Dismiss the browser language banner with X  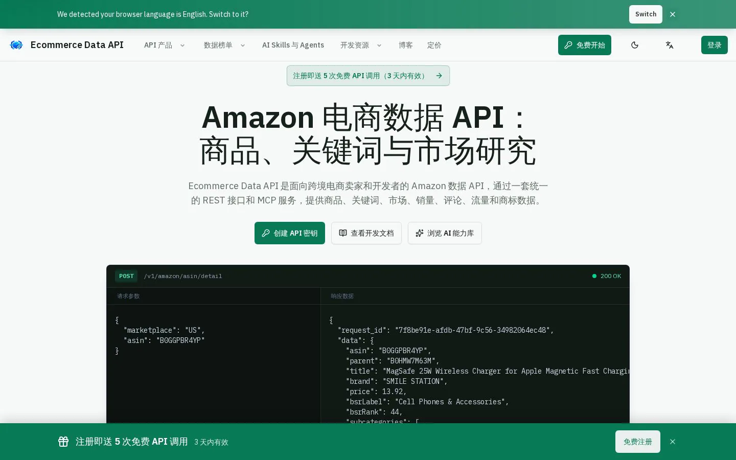pyautogui.click(x=673, y=14)
